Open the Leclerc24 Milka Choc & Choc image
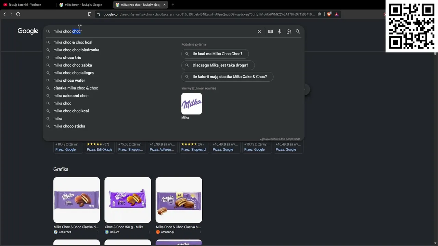This screenshot has height=246, width=438. (77, 200)
